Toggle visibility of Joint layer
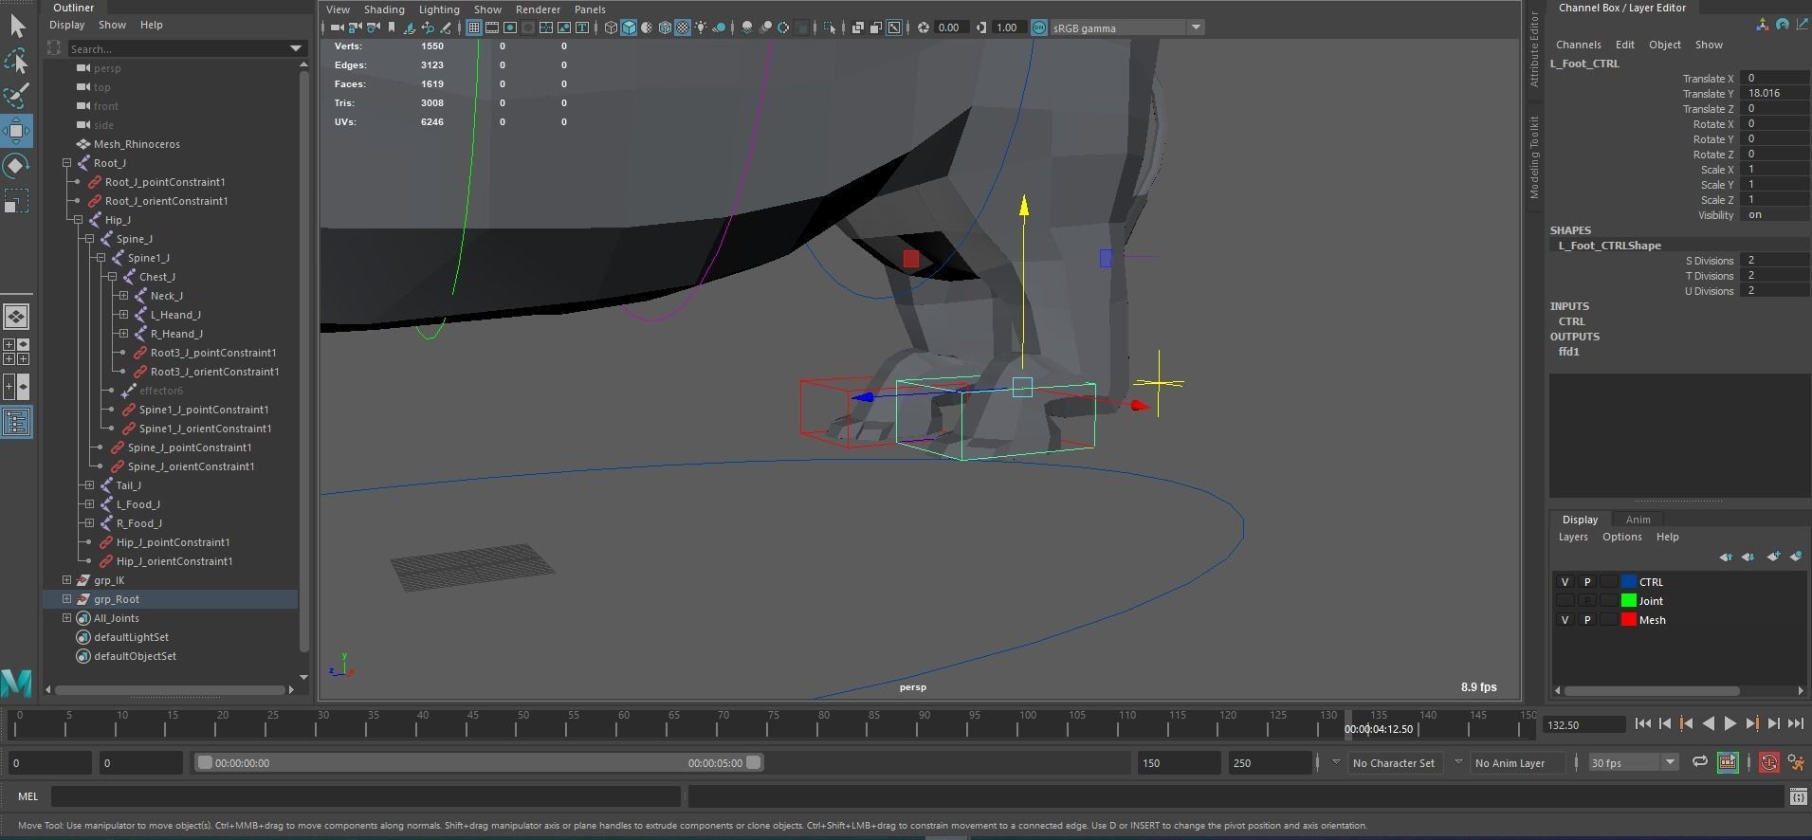 coord(1565,601)
